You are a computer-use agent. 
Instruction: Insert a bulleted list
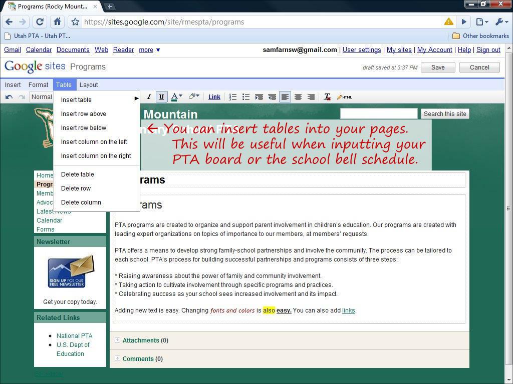(x=245, y=96)
